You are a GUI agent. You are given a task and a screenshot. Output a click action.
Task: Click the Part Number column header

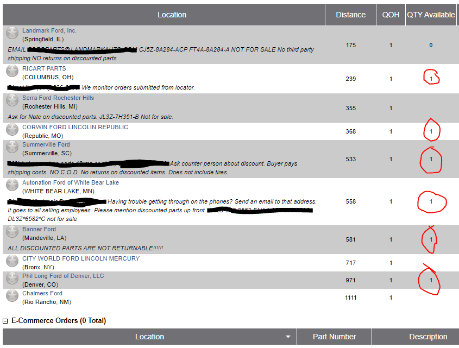(334, 337)
